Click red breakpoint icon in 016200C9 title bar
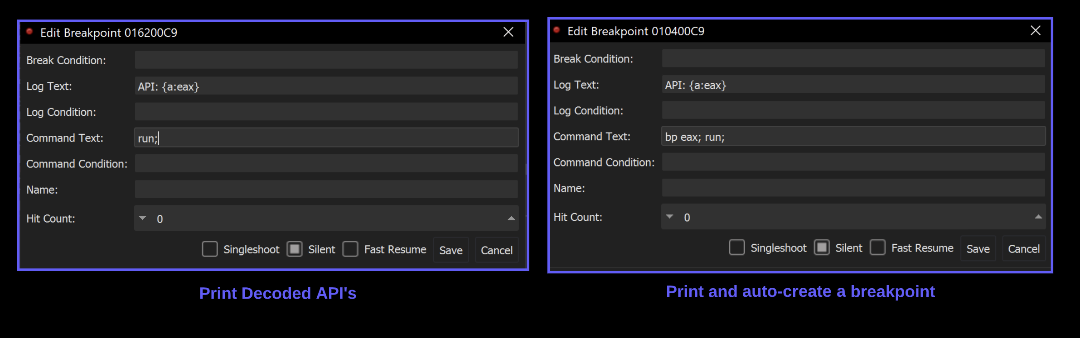 point(29,31)
